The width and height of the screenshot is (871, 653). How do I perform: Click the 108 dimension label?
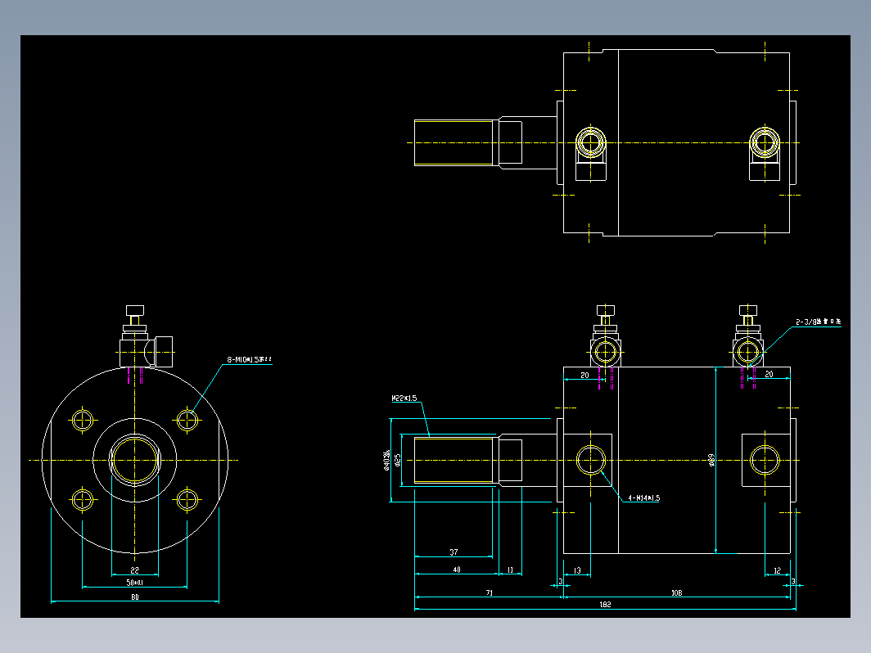(x=676, y=593)
